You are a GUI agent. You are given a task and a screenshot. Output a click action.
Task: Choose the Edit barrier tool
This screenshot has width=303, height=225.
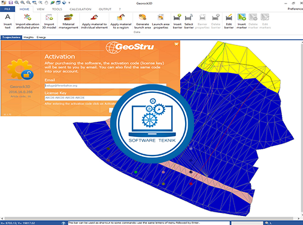tap(229, 21)
